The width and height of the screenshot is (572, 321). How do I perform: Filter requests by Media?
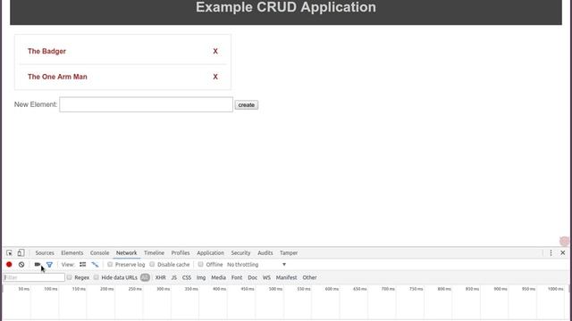click(x=218, y=277)
